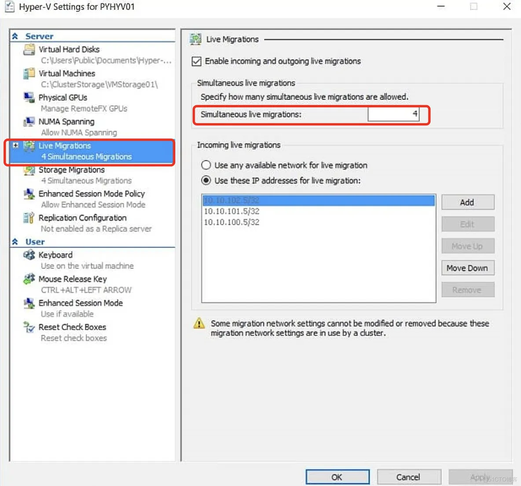The image size is (521, 486).
Task: Click 'CTRL+ALT+LEFT ARROW' subtext
Action: coord(86,290)
